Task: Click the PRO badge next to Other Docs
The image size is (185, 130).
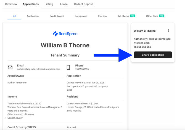Action: (x=162, y=16)
